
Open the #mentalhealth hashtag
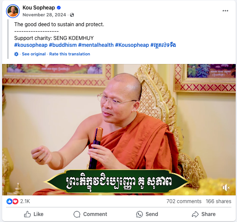coord(96,45)
